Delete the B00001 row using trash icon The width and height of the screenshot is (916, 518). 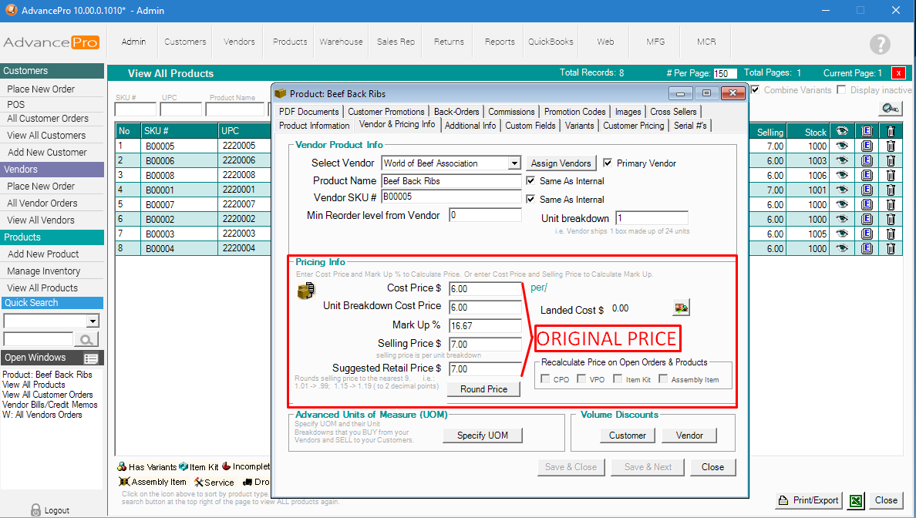[891, 190]
